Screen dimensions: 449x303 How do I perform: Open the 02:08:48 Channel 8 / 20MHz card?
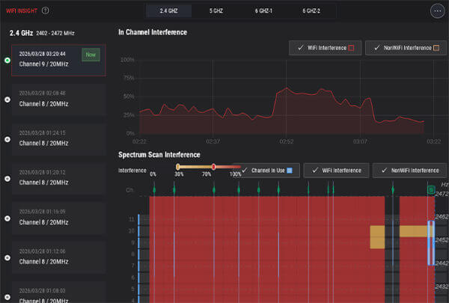58,100
